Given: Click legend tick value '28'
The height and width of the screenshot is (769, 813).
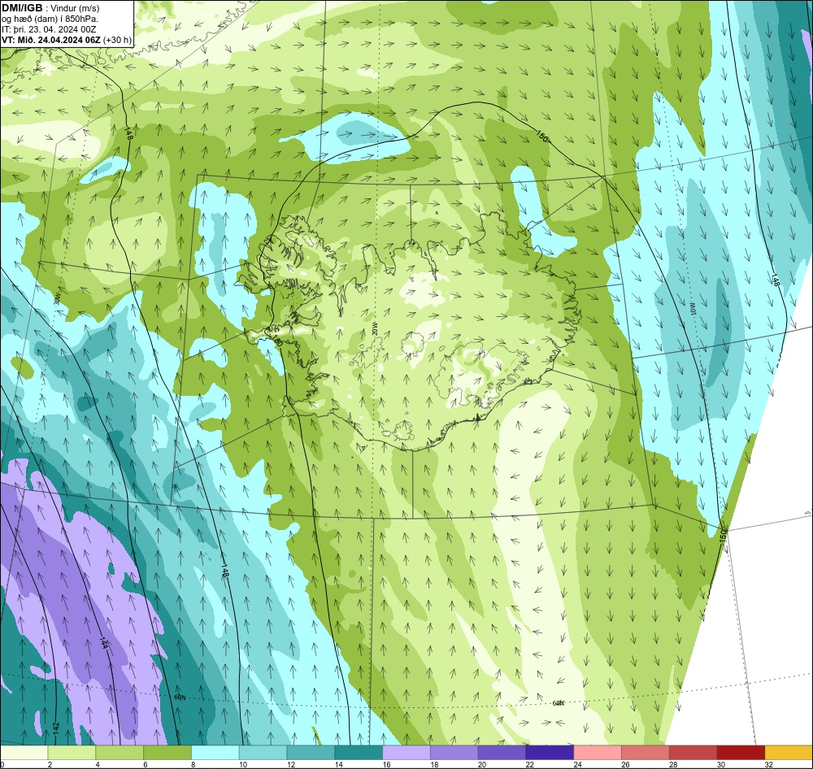Looking at the screenshot, I should [673, 764].
